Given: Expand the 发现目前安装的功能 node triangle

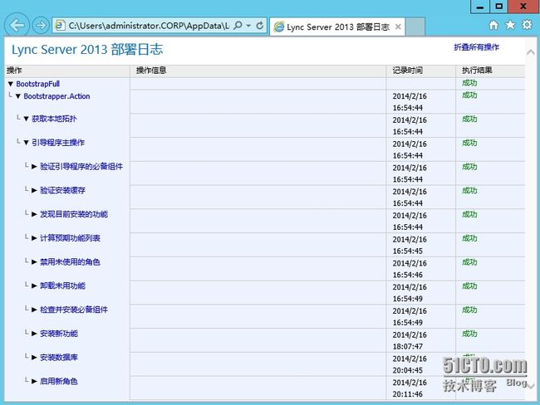Looking at the screenshot, I should tap(34, 214).
